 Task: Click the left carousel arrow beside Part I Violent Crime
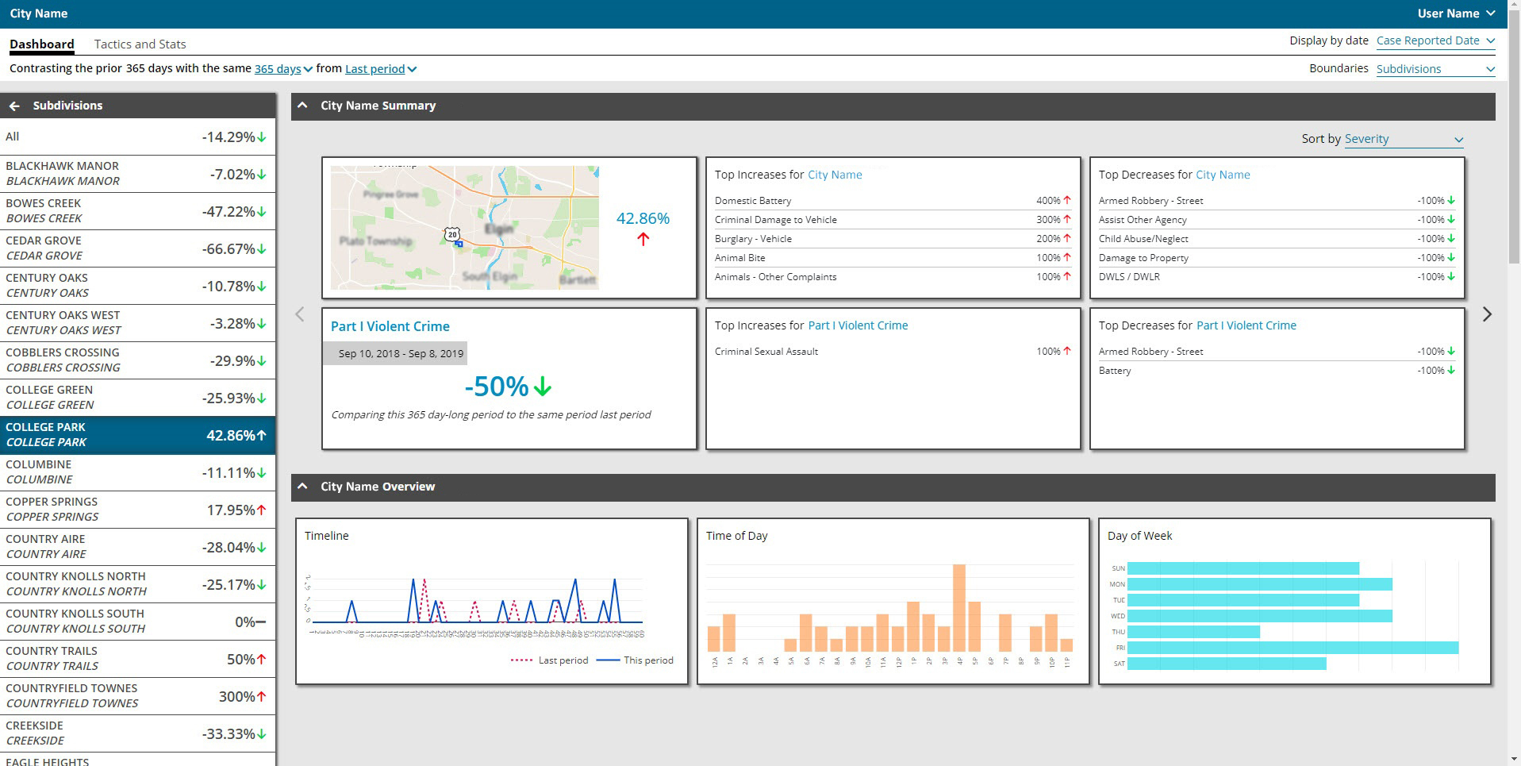(x=299, y=314)
